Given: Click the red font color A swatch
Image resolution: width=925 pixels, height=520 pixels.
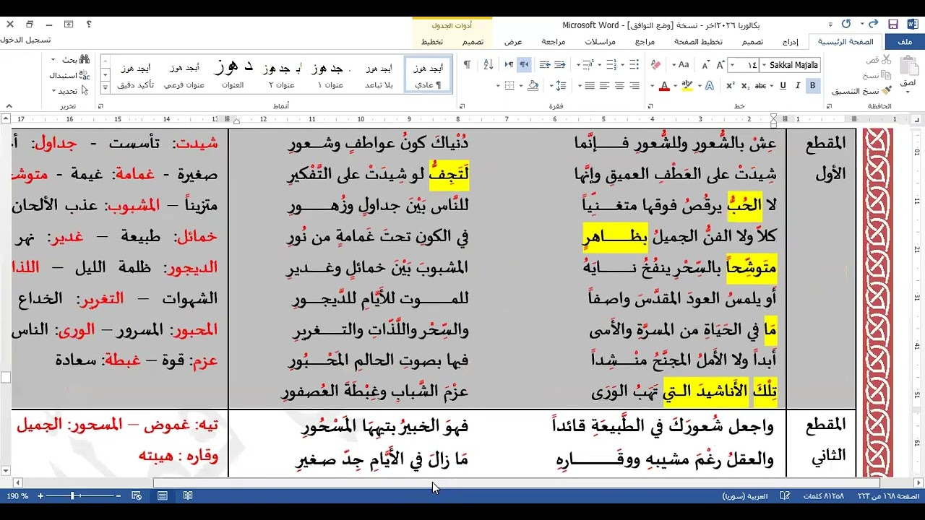Looking at the screenshot, I should (x=664, y=86).
